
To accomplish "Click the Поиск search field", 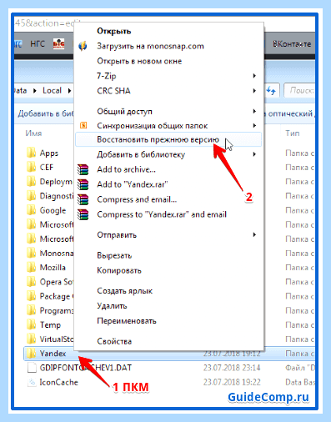I will pyautogui.click(x=299, y=90).
